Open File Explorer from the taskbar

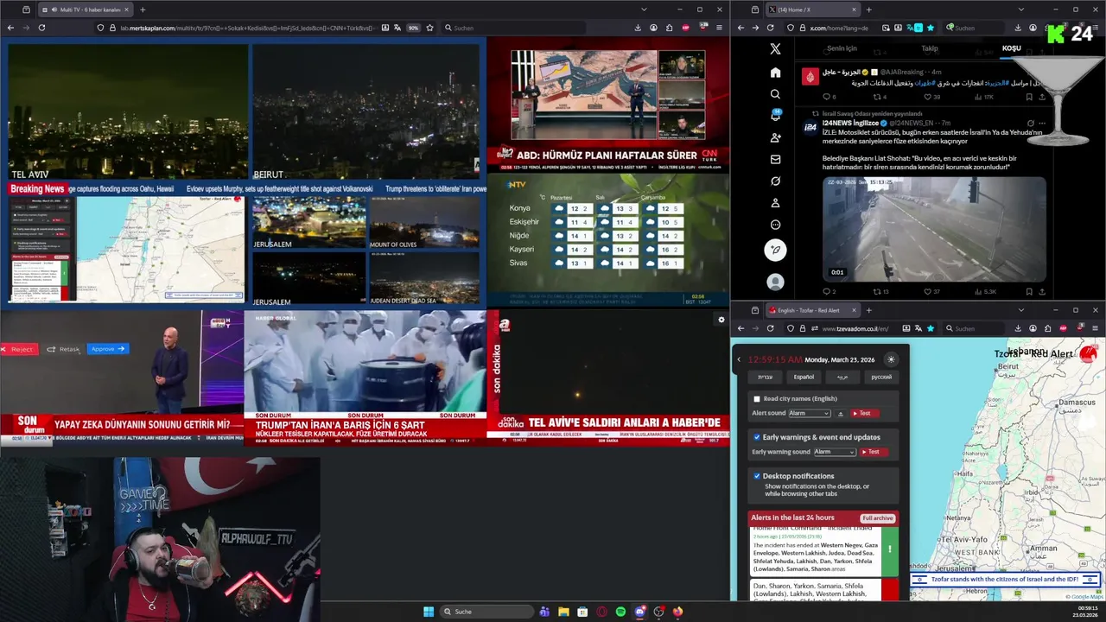[x=563, y=612]
